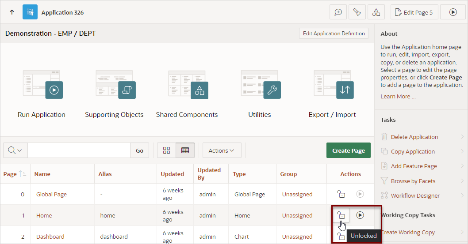Click the run page play icon in header
This screenshot has width=468, height=244.
[x=453, y=12]
